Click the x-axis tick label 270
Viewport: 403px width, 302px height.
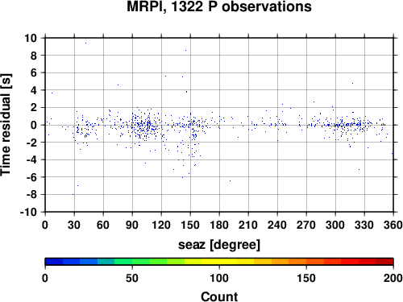[306, 225]
